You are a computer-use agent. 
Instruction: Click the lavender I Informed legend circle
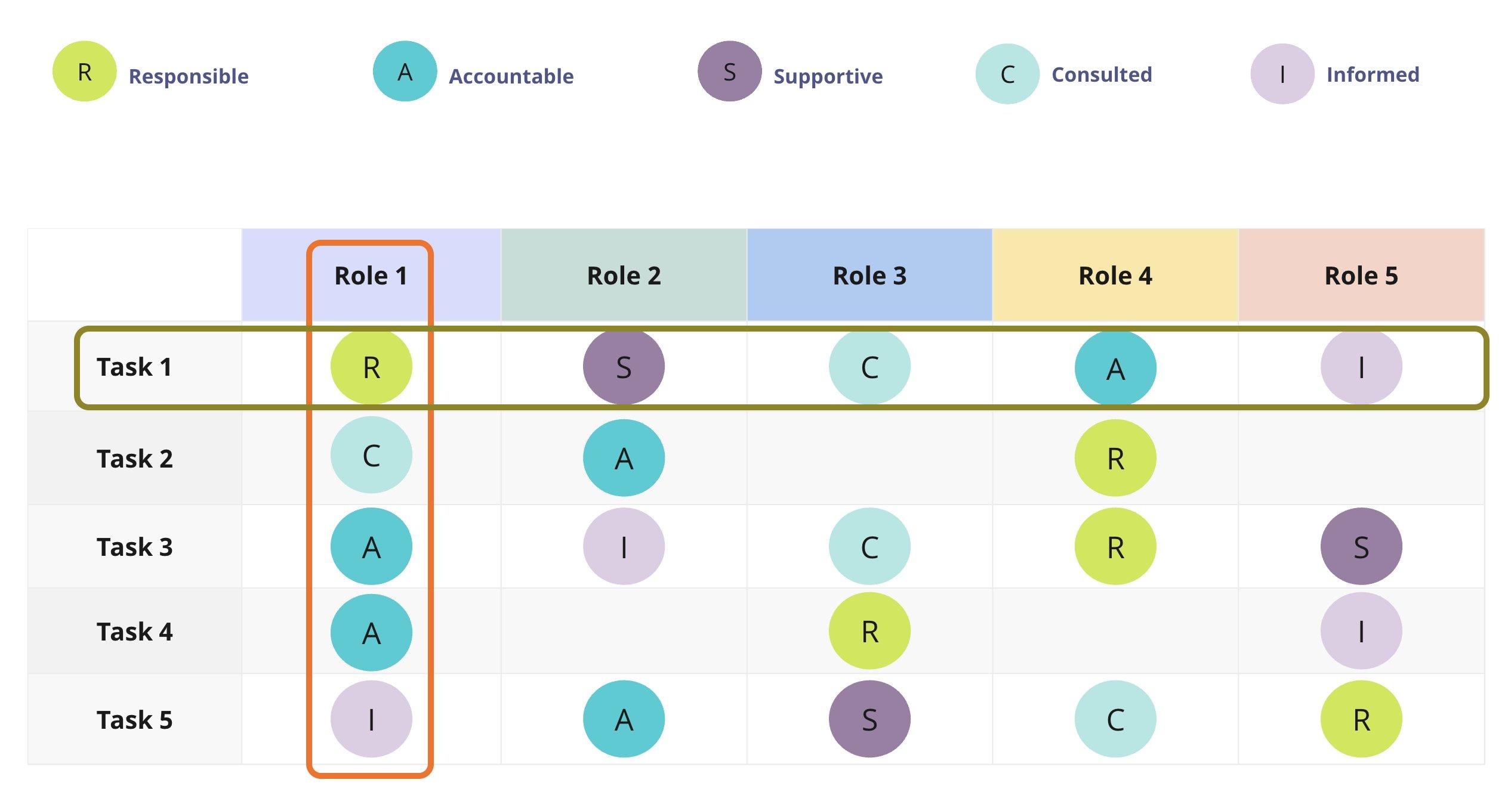[x=1282, y=74]
